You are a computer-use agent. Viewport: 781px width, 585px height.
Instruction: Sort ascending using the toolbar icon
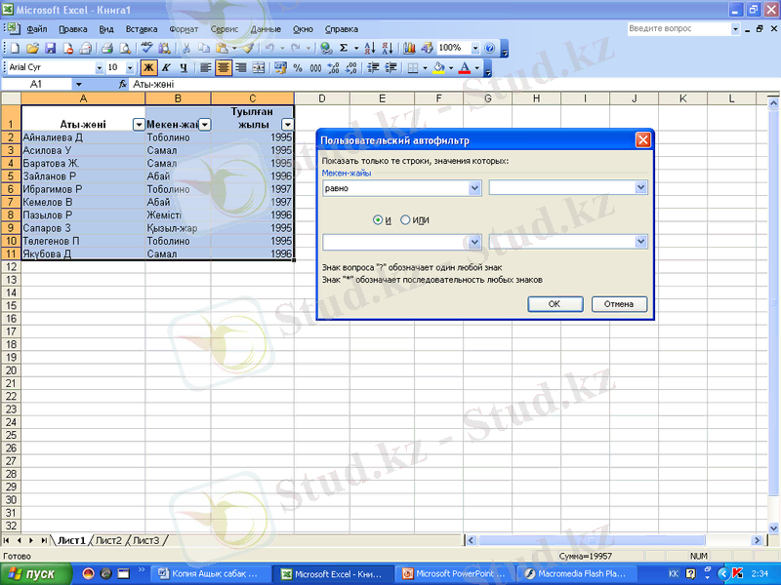coord(371,48)
